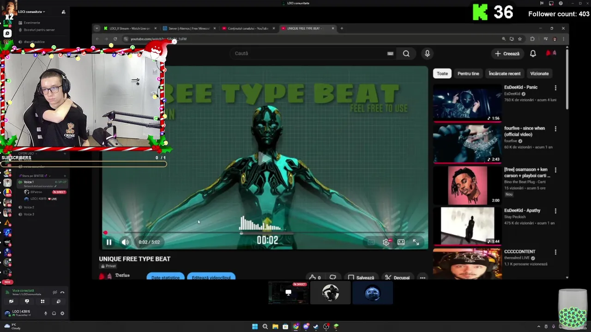
Task: Open options menu for EsDeeKid - Panic
Action: [x=555, y=88]
